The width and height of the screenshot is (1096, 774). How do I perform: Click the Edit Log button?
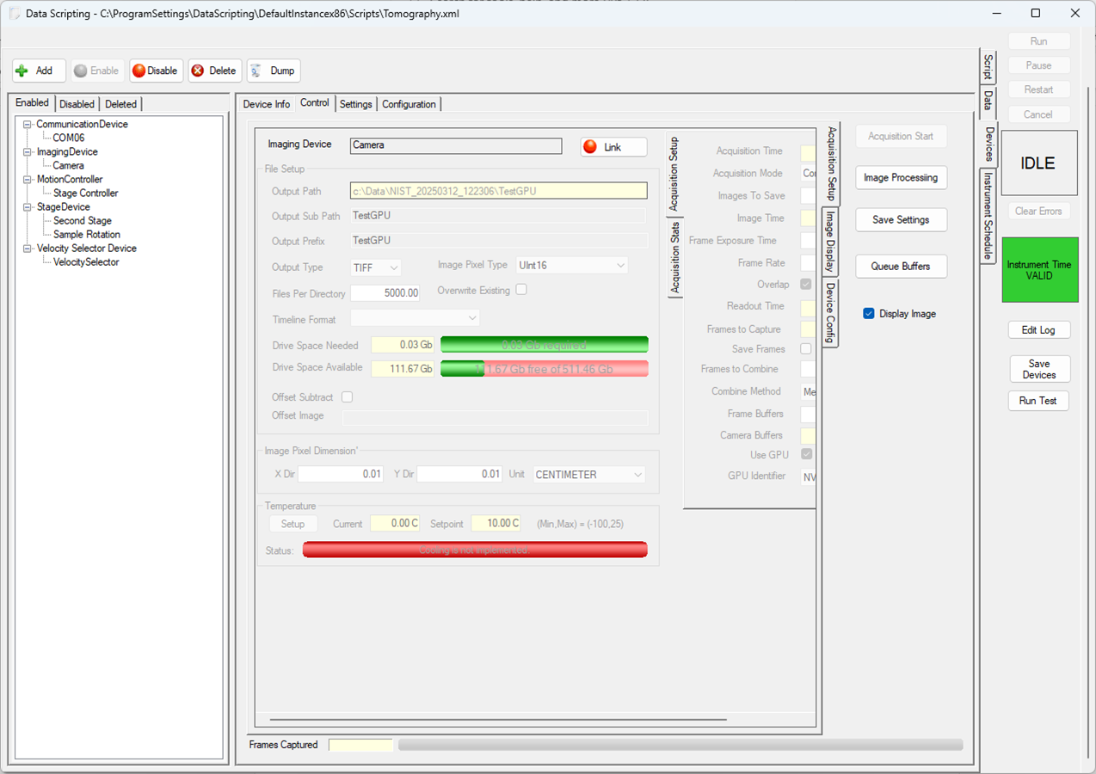(1038, 330)
